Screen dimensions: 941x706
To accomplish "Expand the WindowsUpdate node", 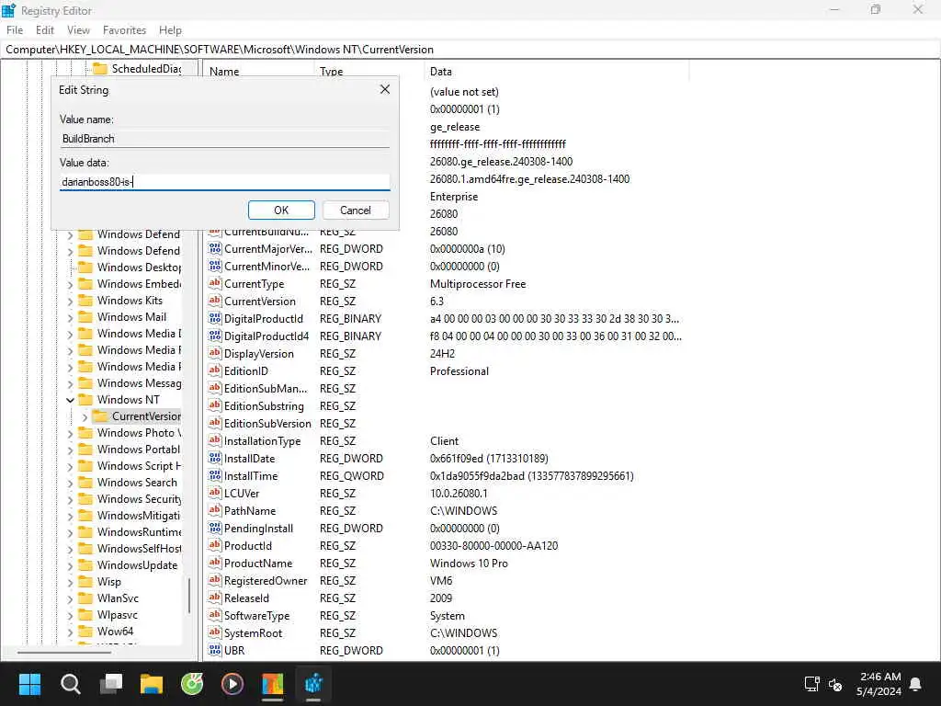I will [70, 565].
